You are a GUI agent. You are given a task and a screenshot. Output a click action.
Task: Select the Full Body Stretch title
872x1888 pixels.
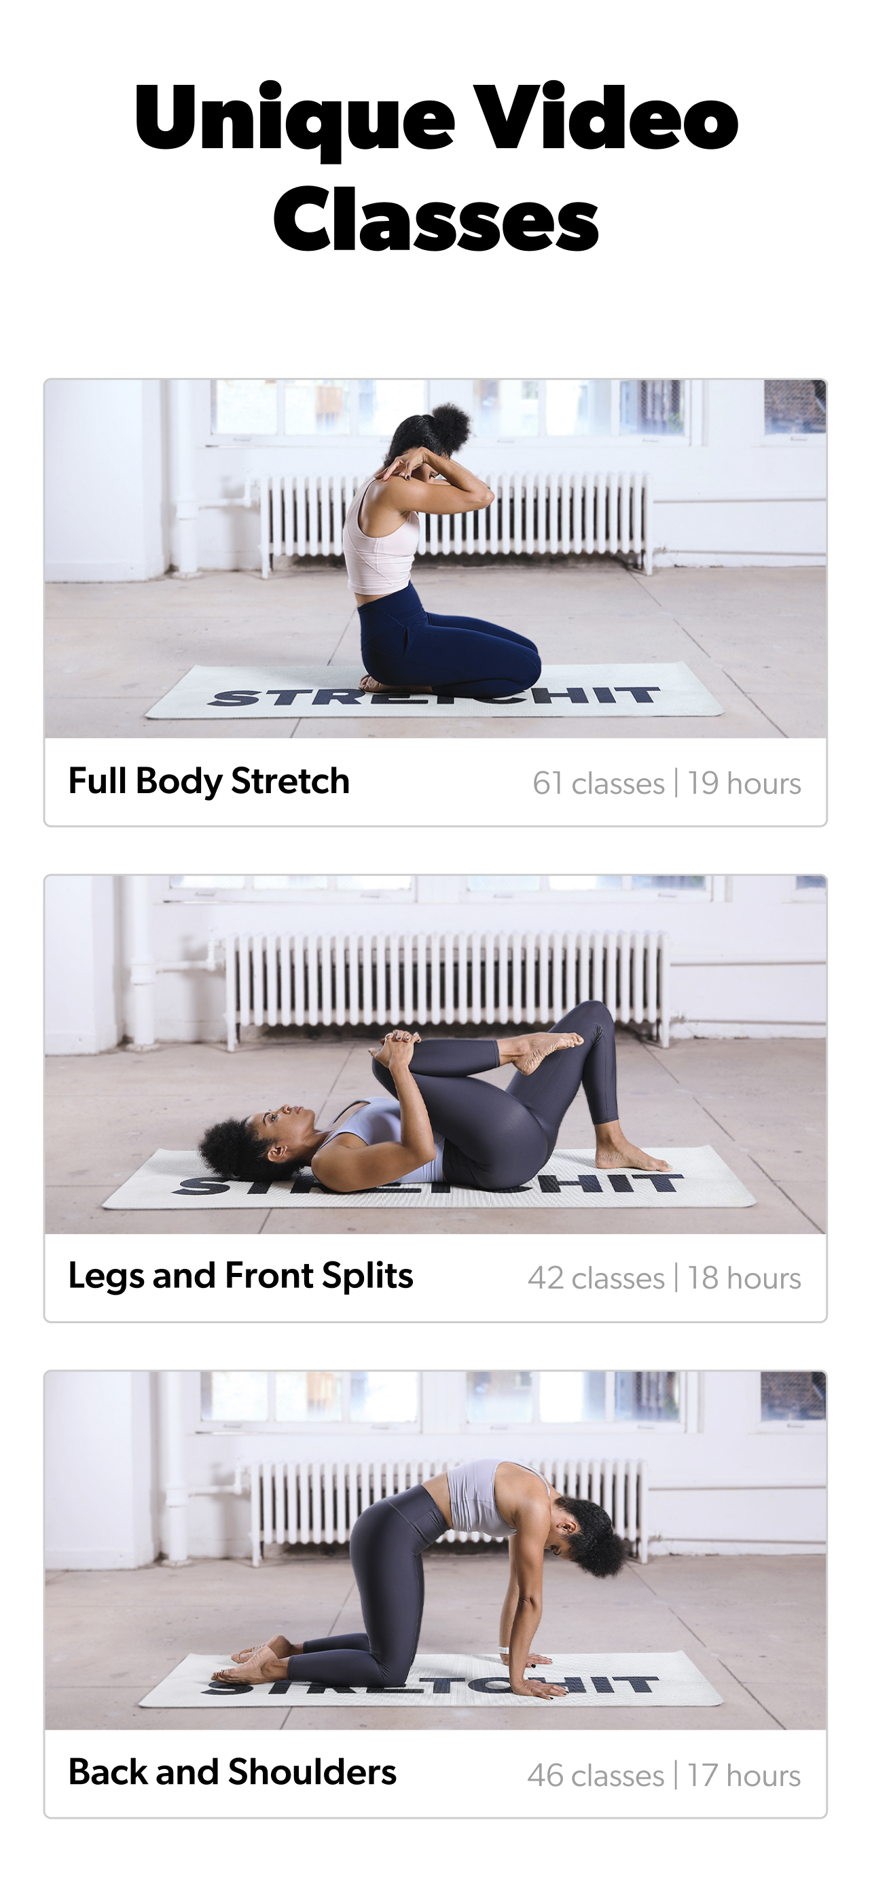point(208,781)
